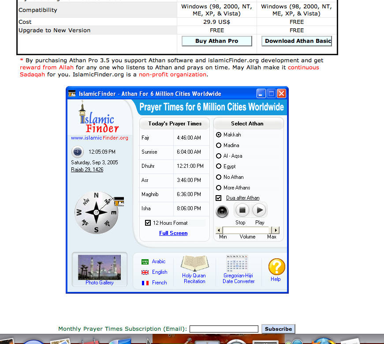384x344 pixels.
Task: Click the Kaaba icon in the Athan title bar
Action: point(72,94)
